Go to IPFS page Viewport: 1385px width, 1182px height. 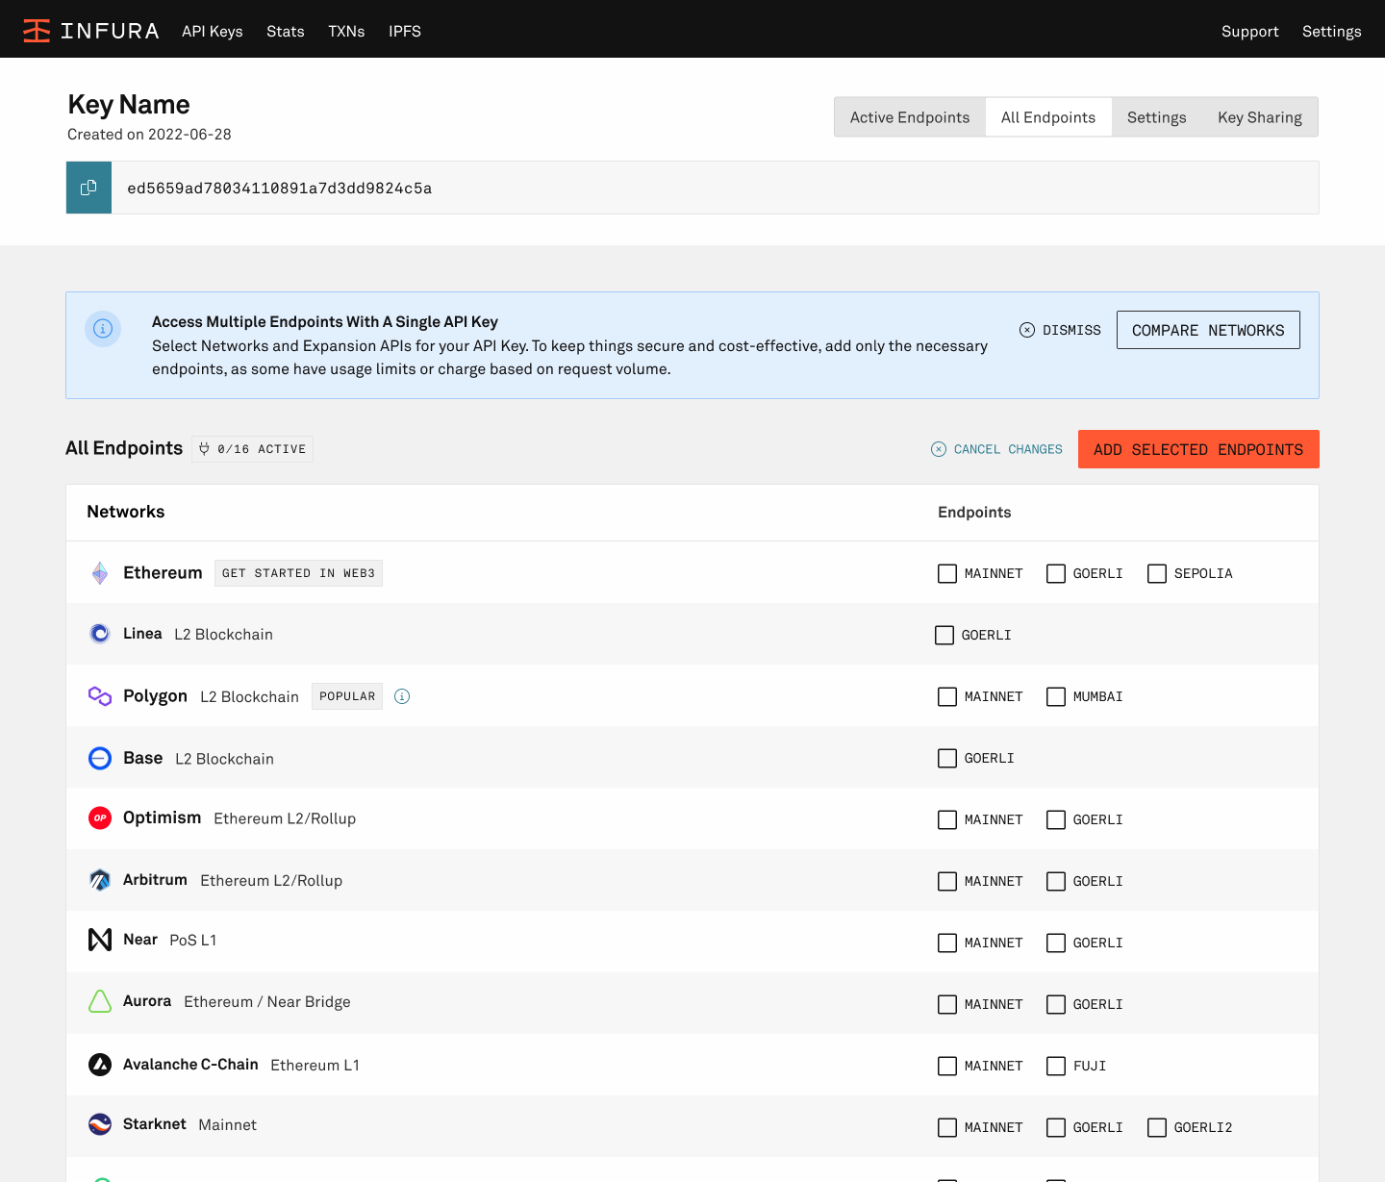click(405, 31)
